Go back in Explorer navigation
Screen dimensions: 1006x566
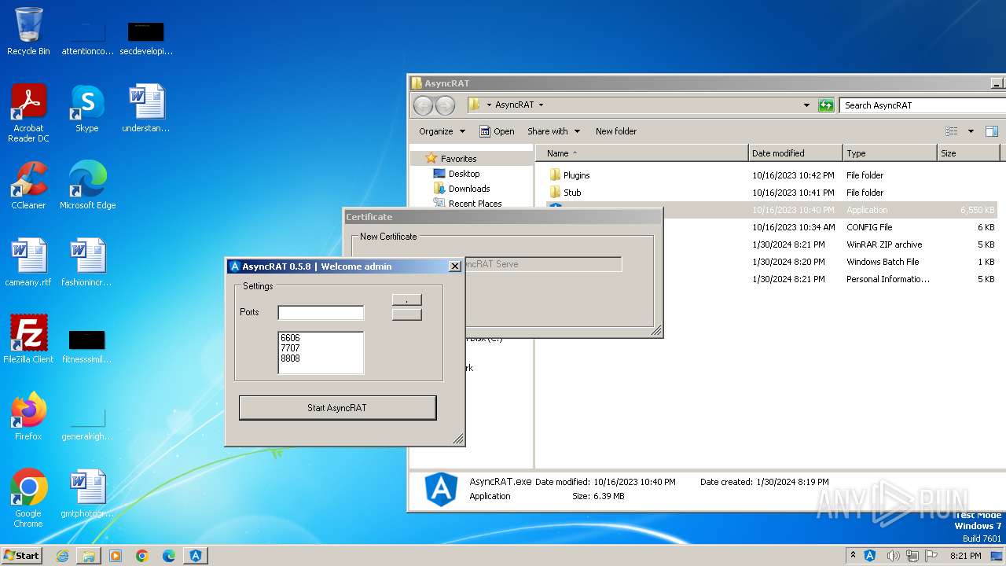tap(423, 105)
